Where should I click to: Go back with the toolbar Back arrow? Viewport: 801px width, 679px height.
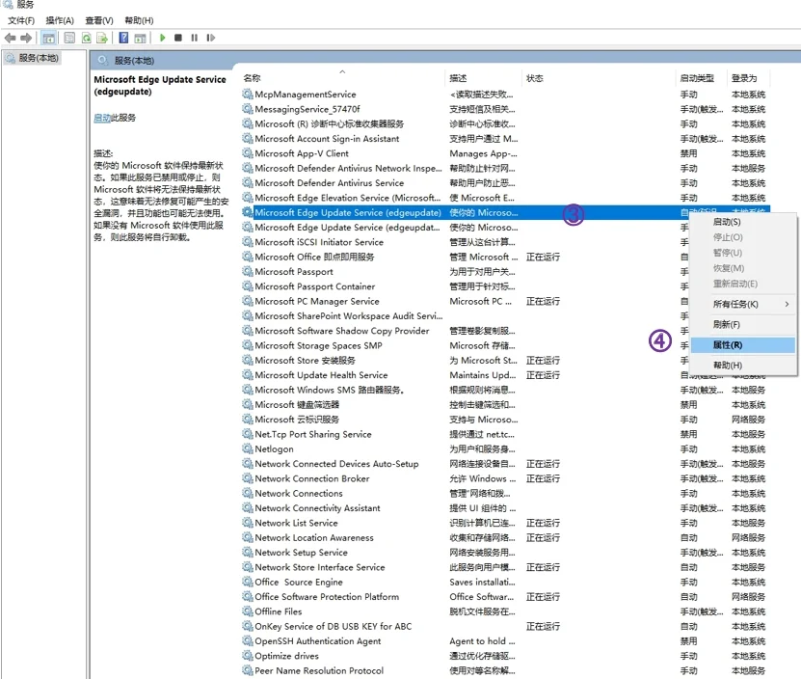[10, 38]
